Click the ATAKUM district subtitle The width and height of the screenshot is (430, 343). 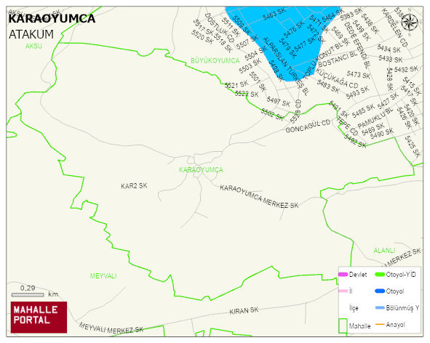click(31, 35)
